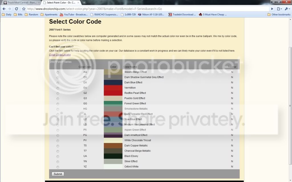Select the T7 Charcoal Beige Metallic radio button
This screenshot has width=292, height=182.
point(58,151)
